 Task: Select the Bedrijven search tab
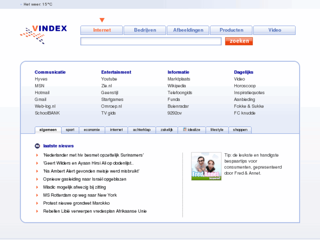145,30
